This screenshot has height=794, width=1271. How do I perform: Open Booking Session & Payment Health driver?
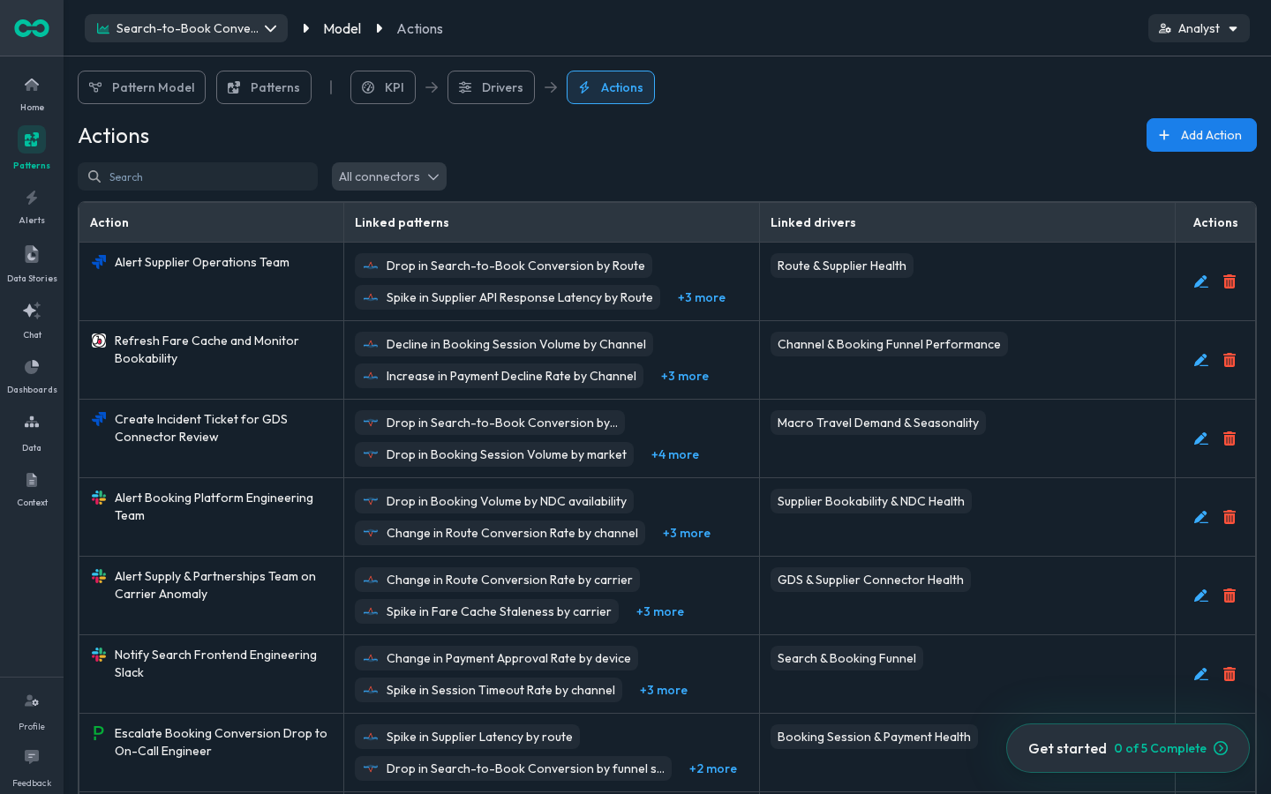click(874, 737)
